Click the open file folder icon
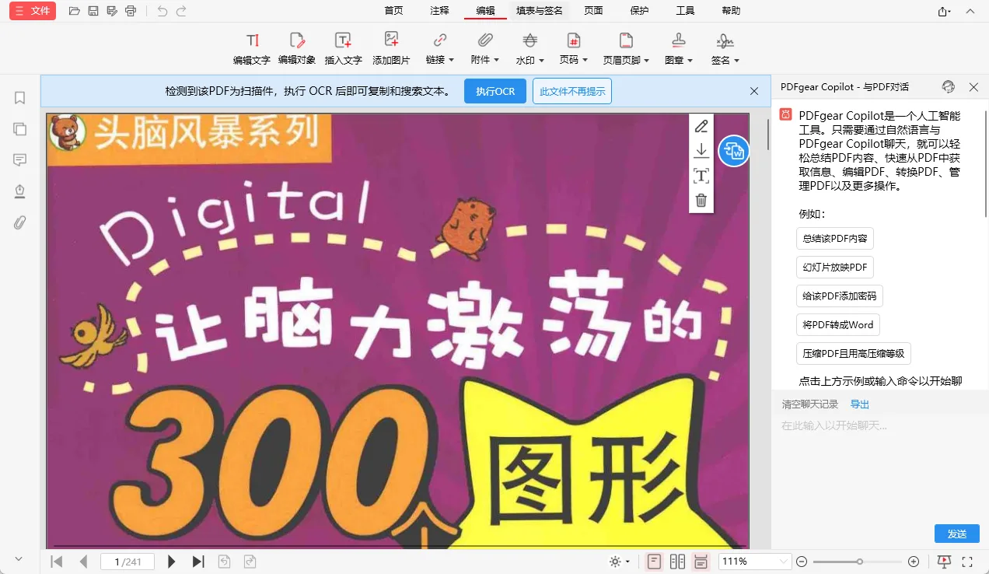 click(x=75, y=11)
